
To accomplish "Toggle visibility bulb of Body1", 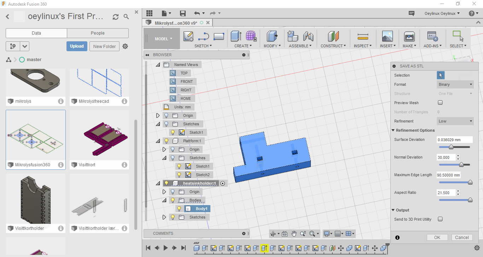I will [x=179, y=209].
